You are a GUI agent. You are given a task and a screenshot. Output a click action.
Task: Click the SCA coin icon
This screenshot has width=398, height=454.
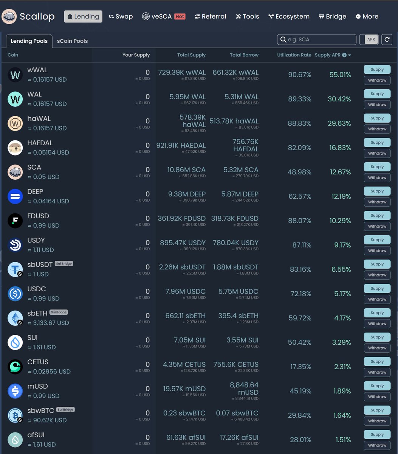point(15,172)
